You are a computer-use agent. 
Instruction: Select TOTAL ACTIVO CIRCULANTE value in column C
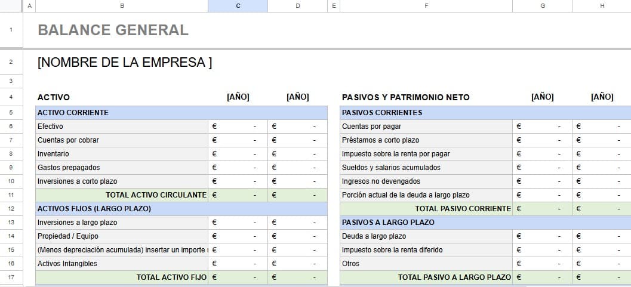point(238,195)
